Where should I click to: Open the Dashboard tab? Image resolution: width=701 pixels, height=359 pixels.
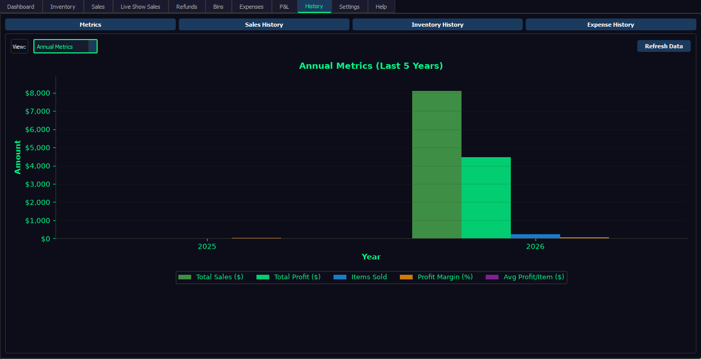[21, 7]
